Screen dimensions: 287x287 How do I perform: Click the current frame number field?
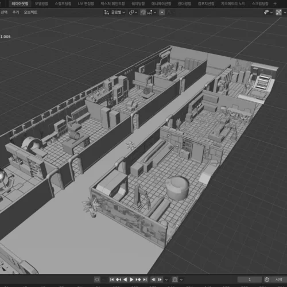(249, 280)
